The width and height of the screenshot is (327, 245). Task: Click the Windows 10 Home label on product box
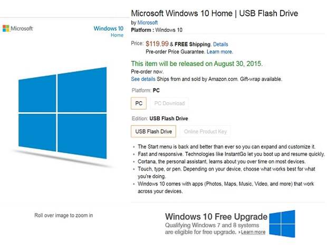click(x=109, y=31)
